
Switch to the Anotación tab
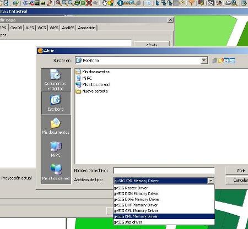[87, 28]
